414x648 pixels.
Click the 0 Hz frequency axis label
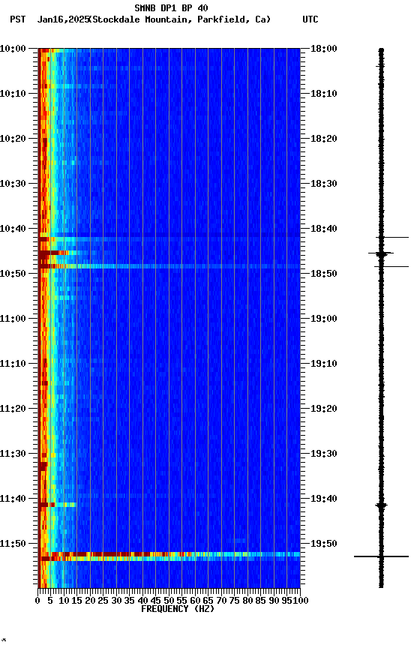(x=38, y=601)
